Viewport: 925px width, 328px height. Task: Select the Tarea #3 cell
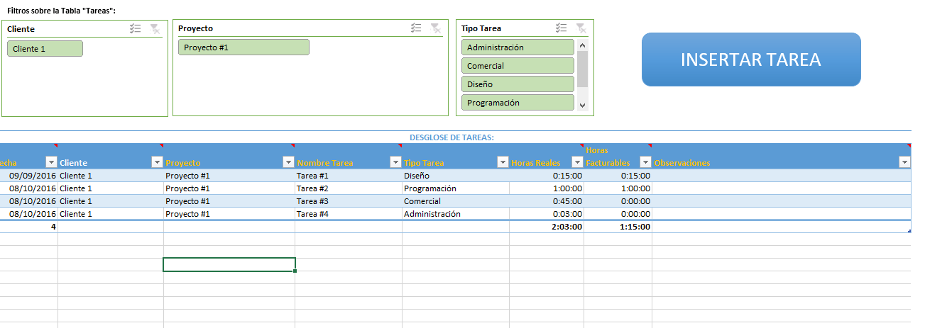(348, 201)
